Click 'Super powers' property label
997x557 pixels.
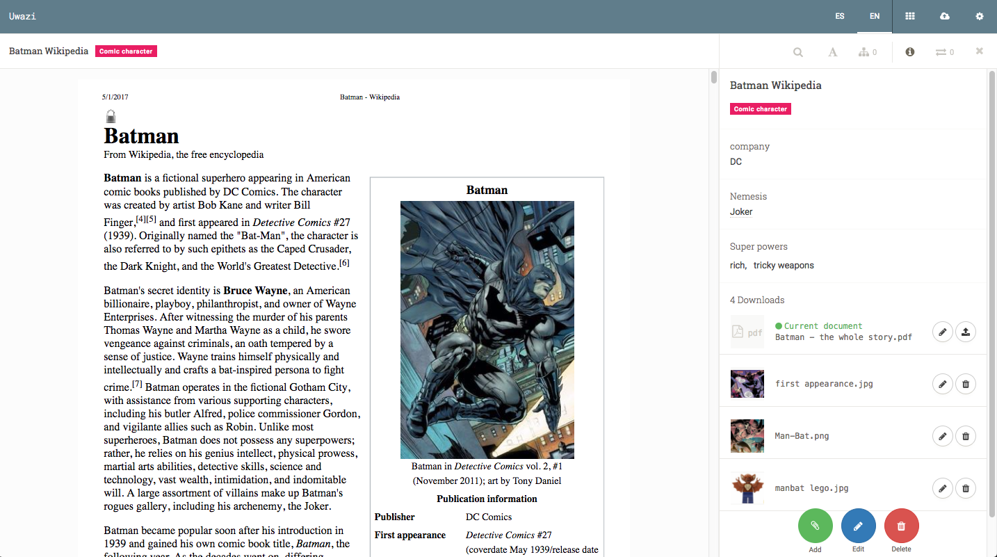click(x=759, y=247)
